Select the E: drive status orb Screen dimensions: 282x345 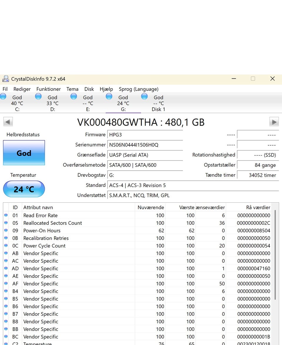click(74, 96)
